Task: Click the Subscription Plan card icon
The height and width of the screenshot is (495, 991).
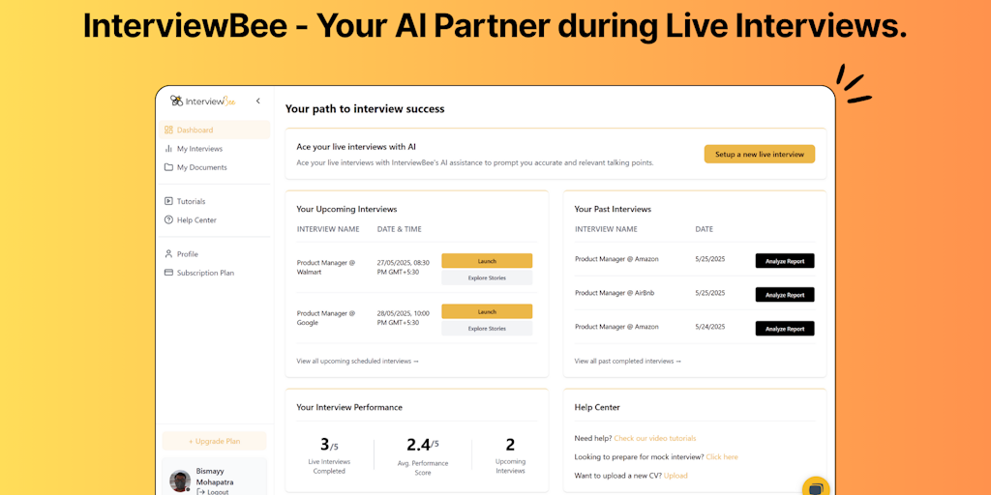Action: click(x=168, y=273)
